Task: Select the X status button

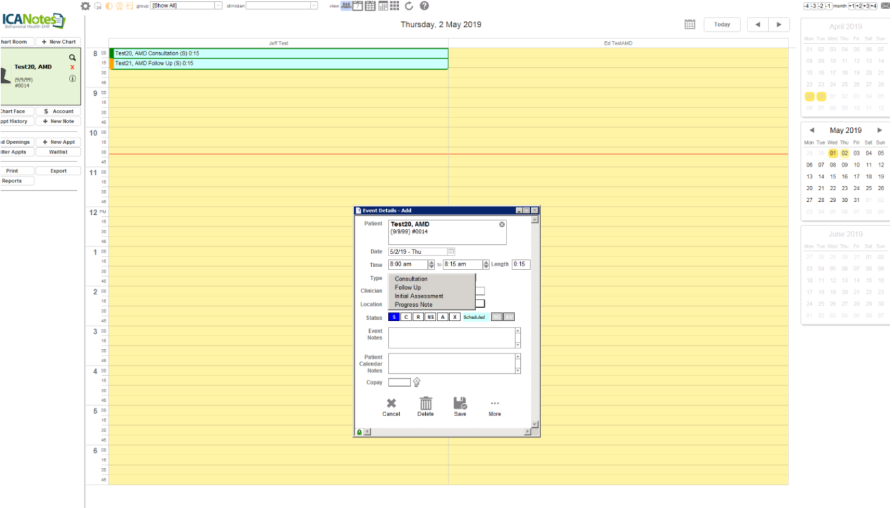Action: [454, 317]
